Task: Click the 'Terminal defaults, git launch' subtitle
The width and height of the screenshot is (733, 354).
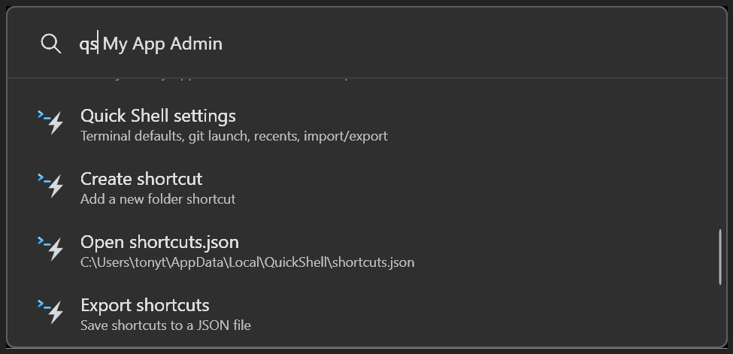Action: tap(234, 136)
